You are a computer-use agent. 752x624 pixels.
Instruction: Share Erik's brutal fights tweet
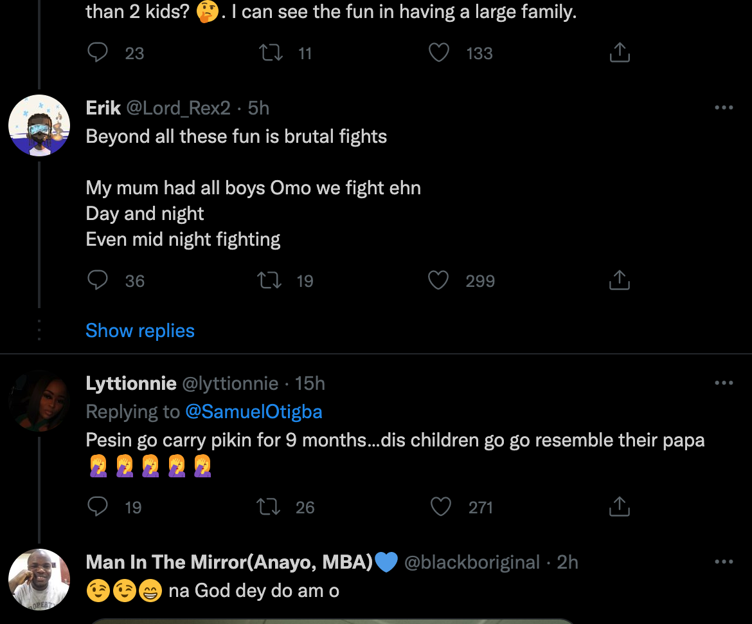[619, 280]
